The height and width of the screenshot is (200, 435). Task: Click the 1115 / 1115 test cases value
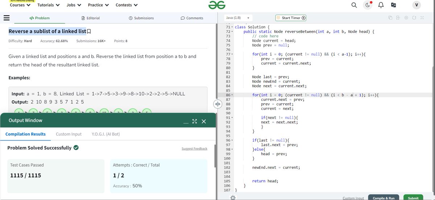pos(26,176)
